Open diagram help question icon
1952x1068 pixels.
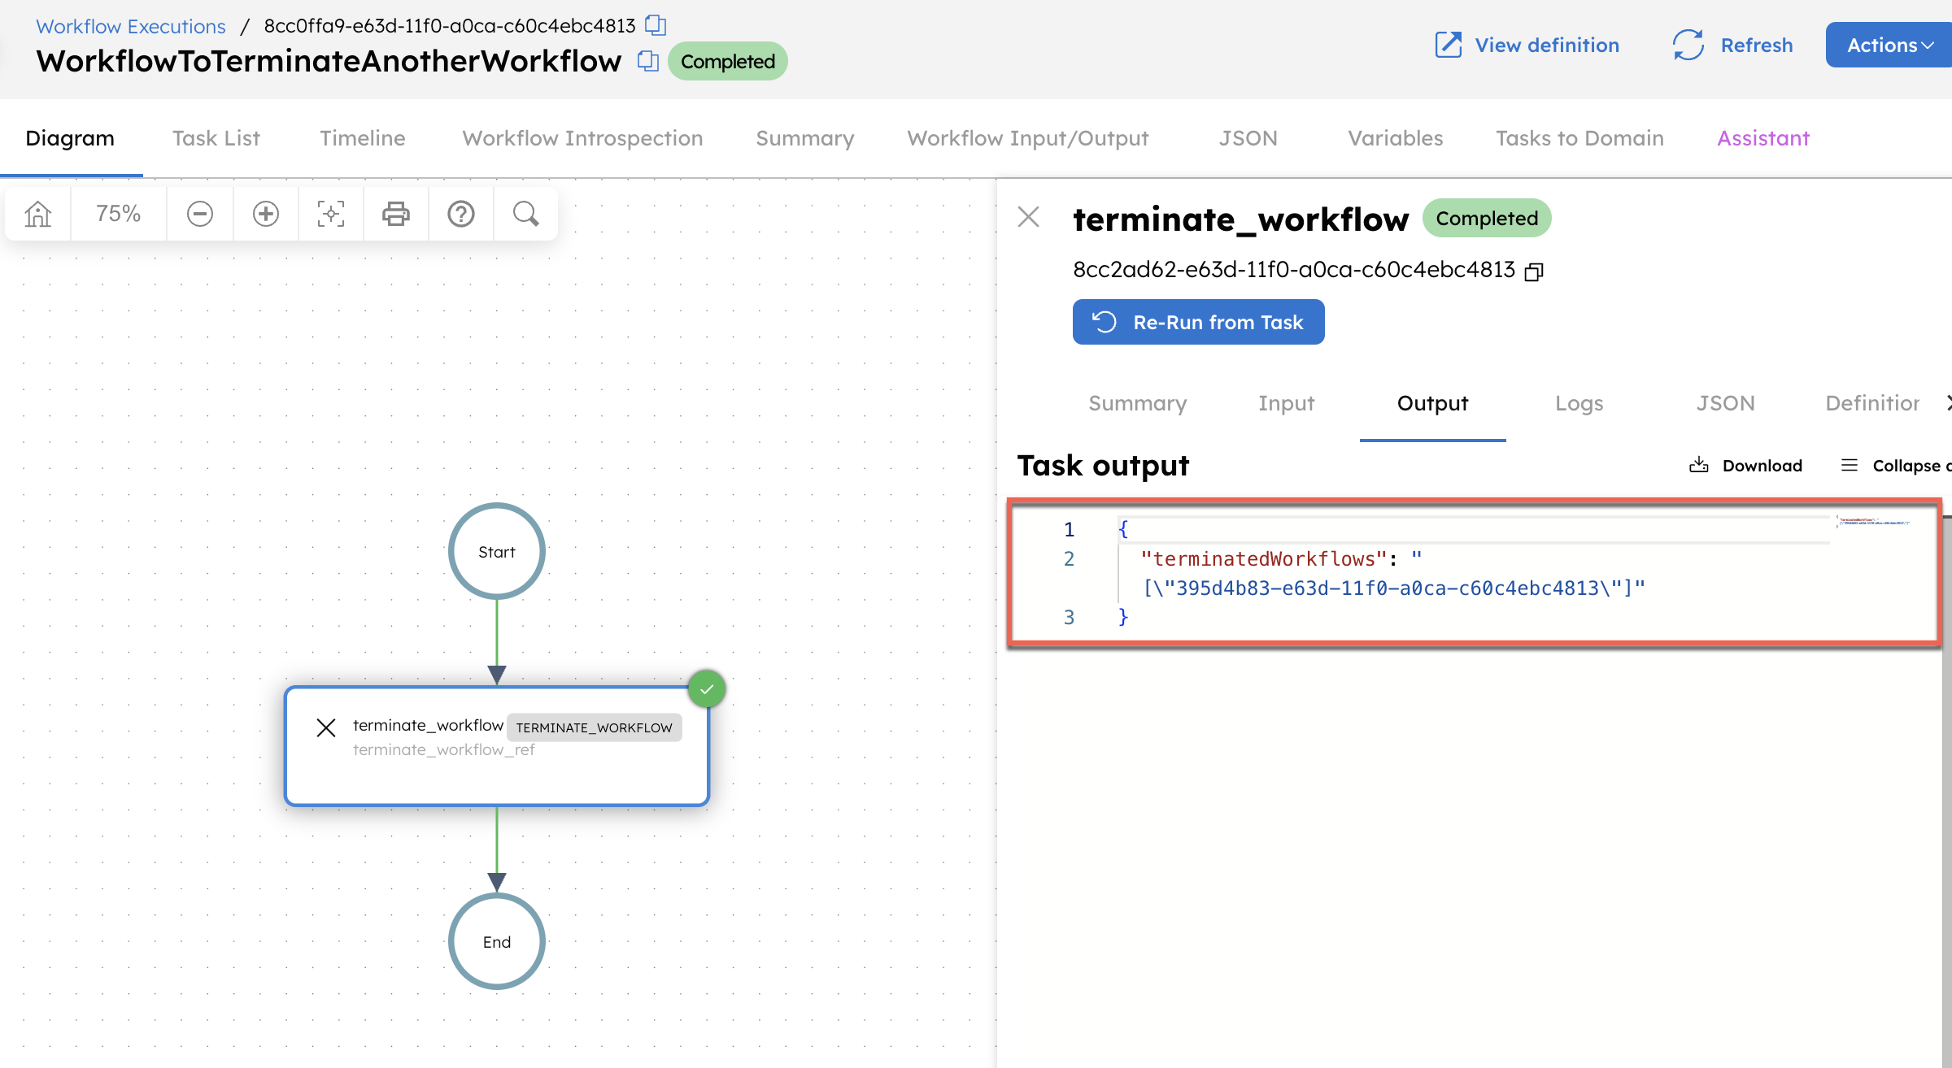(x=461, y=214)
